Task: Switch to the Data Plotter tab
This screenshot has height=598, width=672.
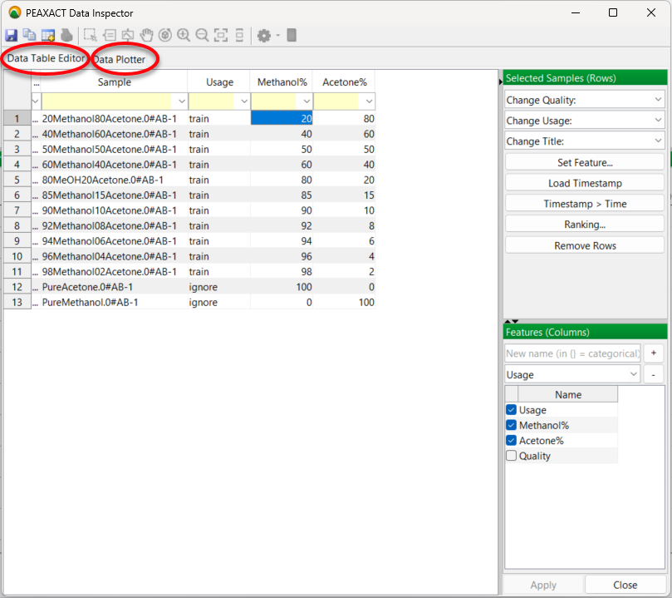Action: click(x=119, y=60)
